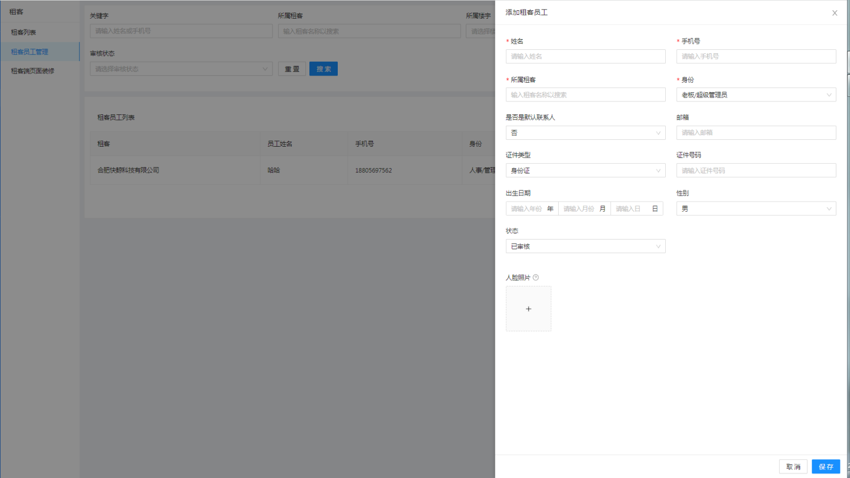This screenshot has height=478, width=850.
Task: Close the 添加租客员工 drawer
Action: point(834,13)
